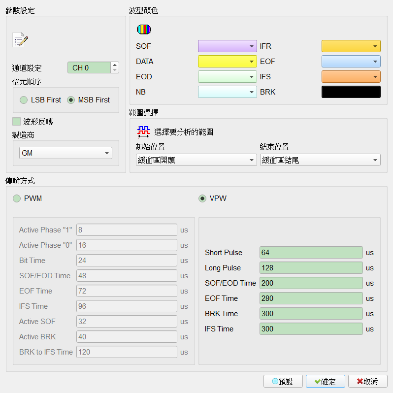Open the 結束位置 end position dropdown
Image resolution: width=393 pixels, height=393 pixels.
coord(320,160)
